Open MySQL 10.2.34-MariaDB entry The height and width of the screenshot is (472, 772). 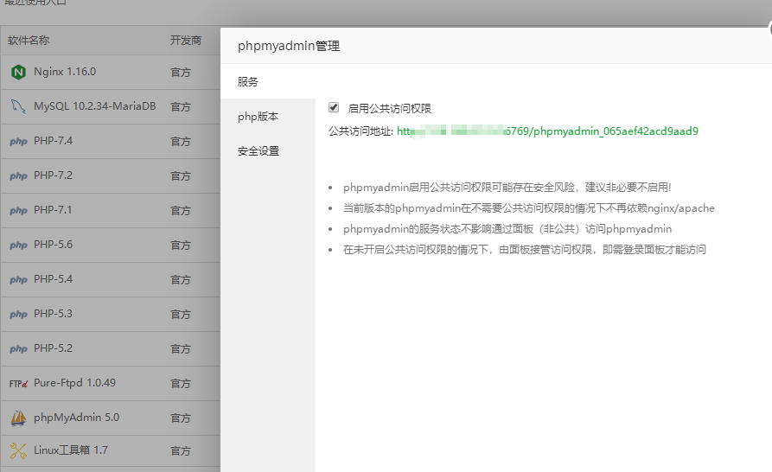click(x=94, y=106)
